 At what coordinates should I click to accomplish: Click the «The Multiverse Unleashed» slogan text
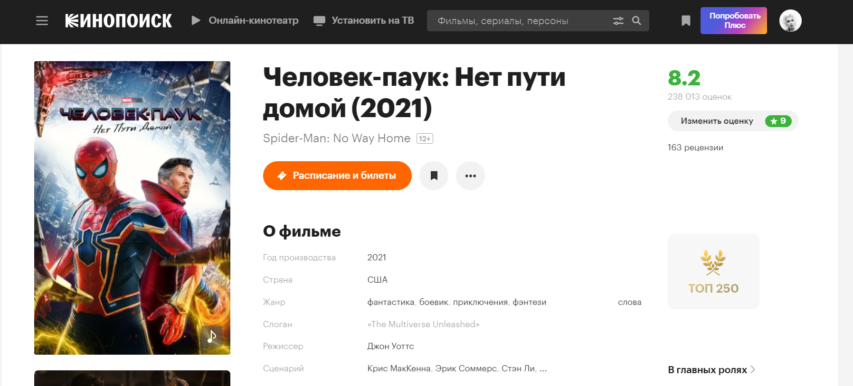click(x=423, y=324)
